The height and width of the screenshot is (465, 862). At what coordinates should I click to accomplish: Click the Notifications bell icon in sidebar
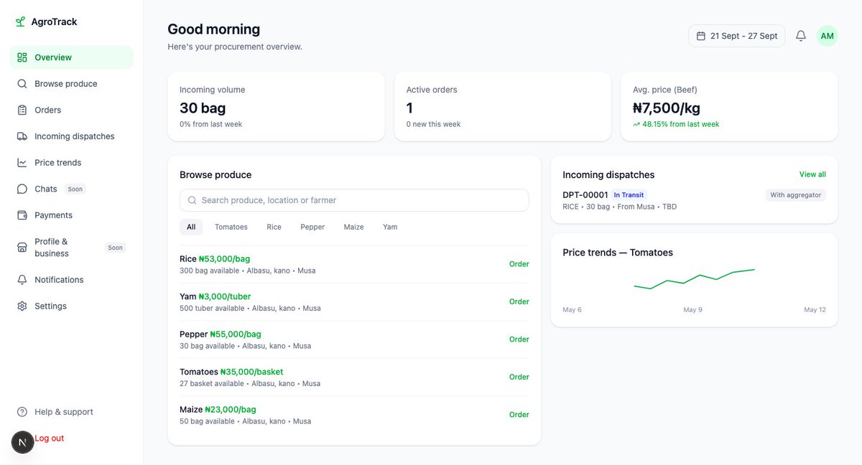pyautogui.click(x=22, y=280)
